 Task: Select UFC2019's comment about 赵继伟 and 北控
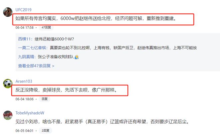point(96,18)
